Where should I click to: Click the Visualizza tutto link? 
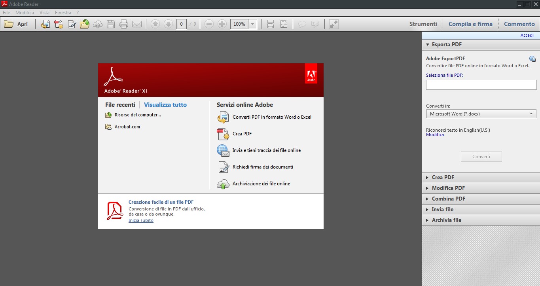click(x=165, y=105)
